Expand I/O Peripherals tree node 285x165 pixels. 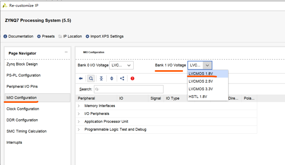click(x=79, y=114)
